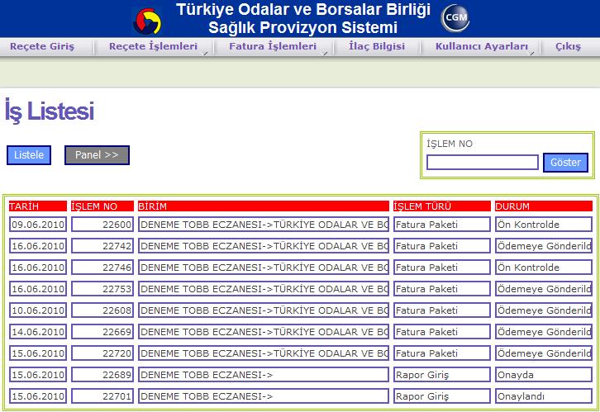Click the İş Listesi page heading

click(50, 111)
